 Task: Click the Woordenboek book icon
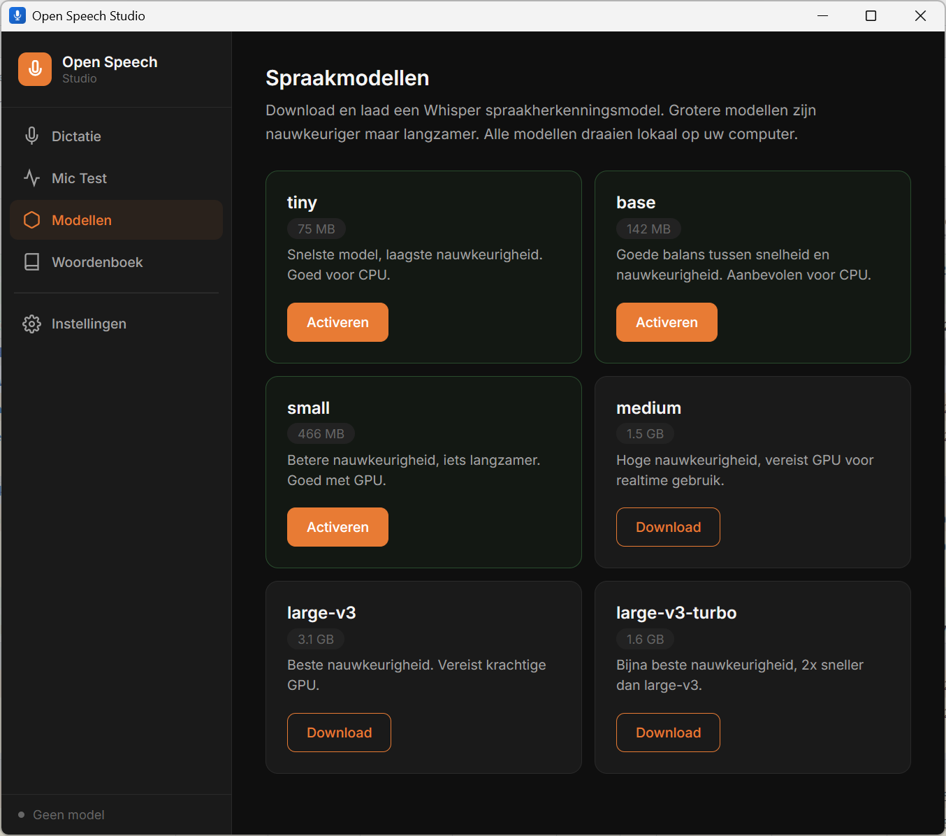point(31,262)
